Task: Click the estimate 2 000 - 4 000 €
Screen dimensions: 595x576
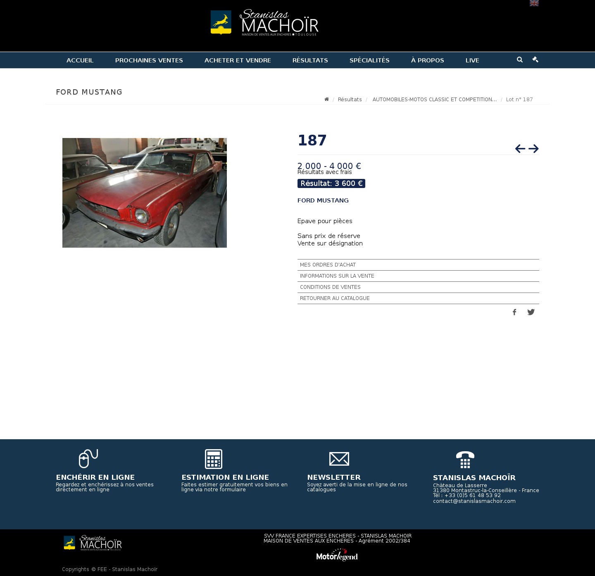Action: click(x=329, y=166)
